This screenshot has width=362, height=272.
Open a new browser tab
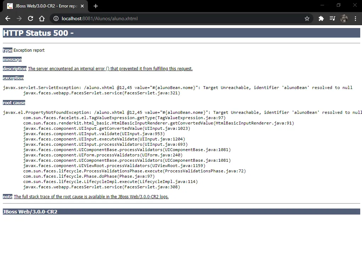point(96,6)
